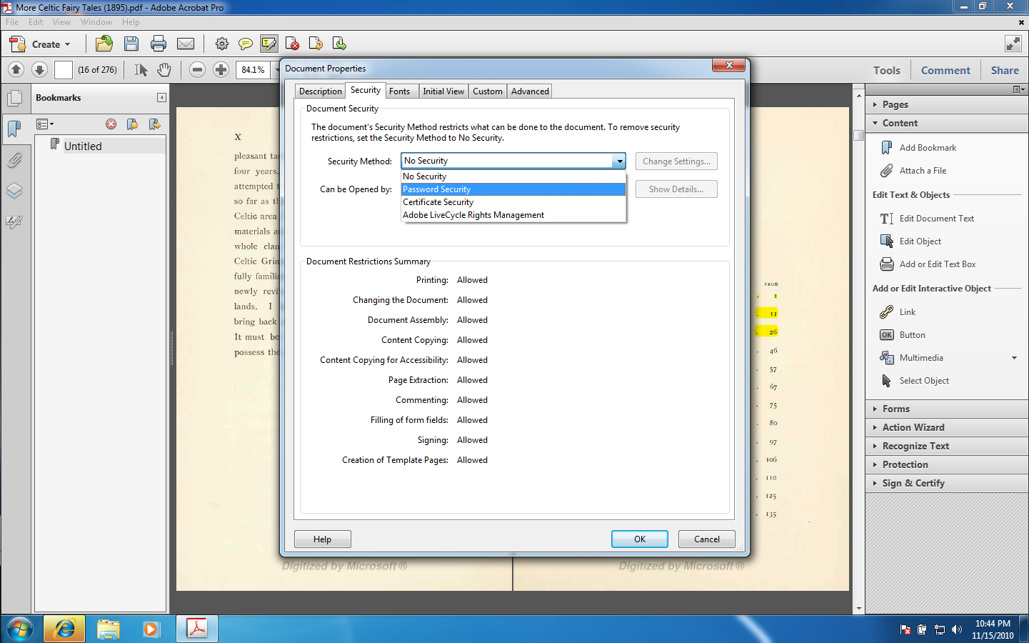The image size is (1029, 643).
Task: Select the Hand pan tool
Action: click(x=164, y=69)
